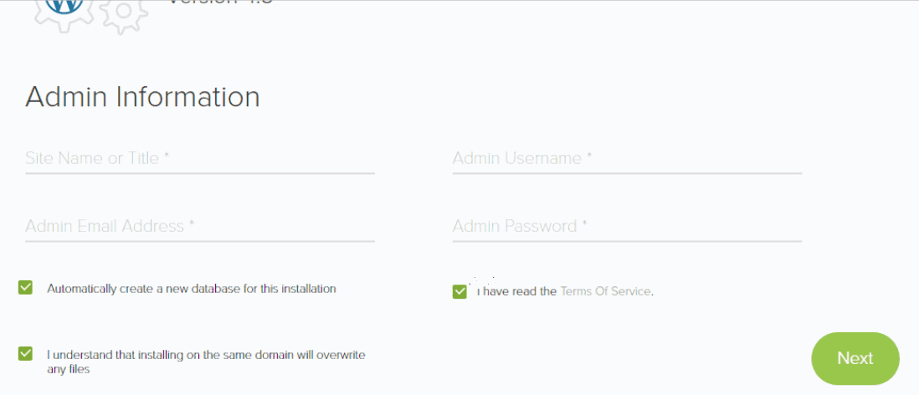Click the WordPress logo icon
Screen dimensions: 919x395
coord(63,5)
